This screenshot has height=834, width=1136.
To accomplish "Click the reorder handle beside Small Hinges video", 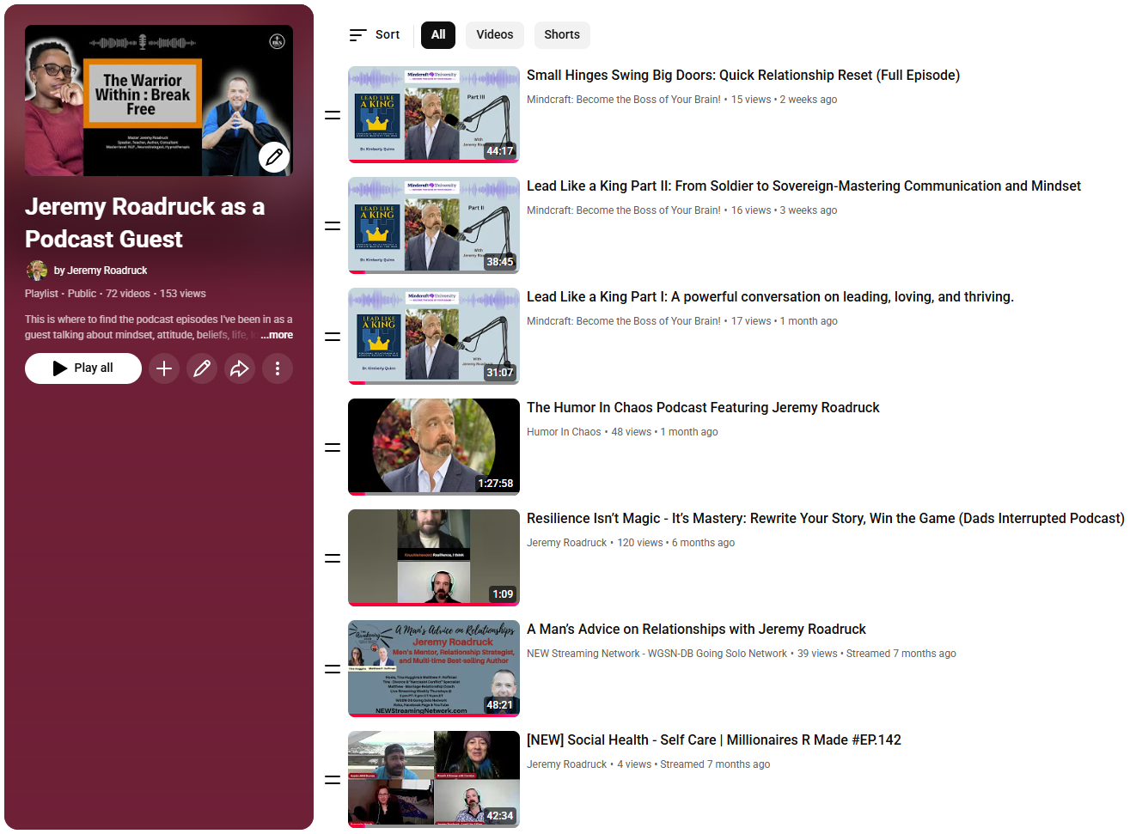I will coord(333,114).
